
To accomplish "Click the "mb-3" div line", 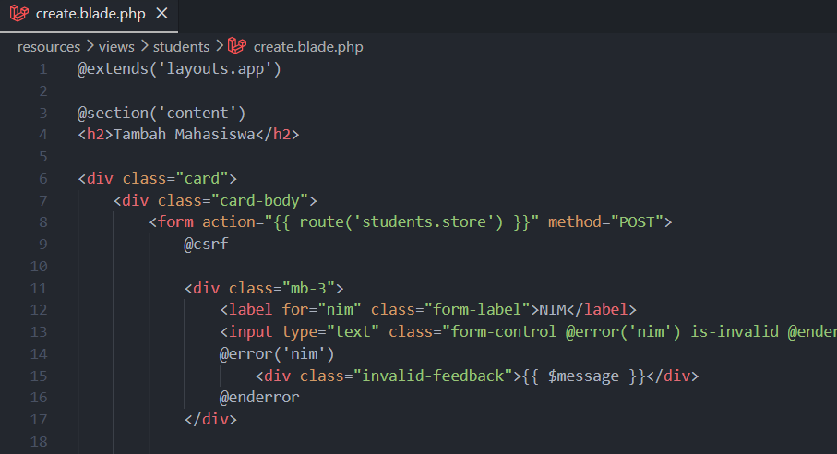I will (x=264, y=289).
